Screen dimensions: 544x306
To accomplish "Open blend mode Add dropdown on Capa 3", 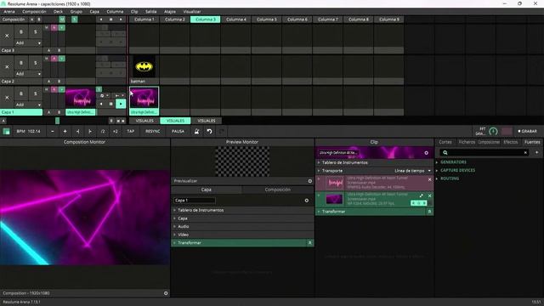I will [28, 43].
